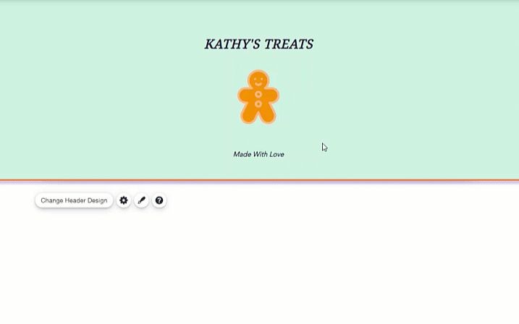Click the lower button on gingerbread man

point(258,104)
